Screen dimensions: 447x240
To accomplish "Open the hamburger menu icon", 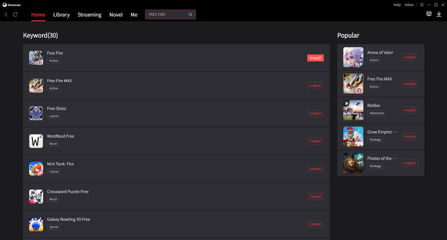I will pos(422,5).
